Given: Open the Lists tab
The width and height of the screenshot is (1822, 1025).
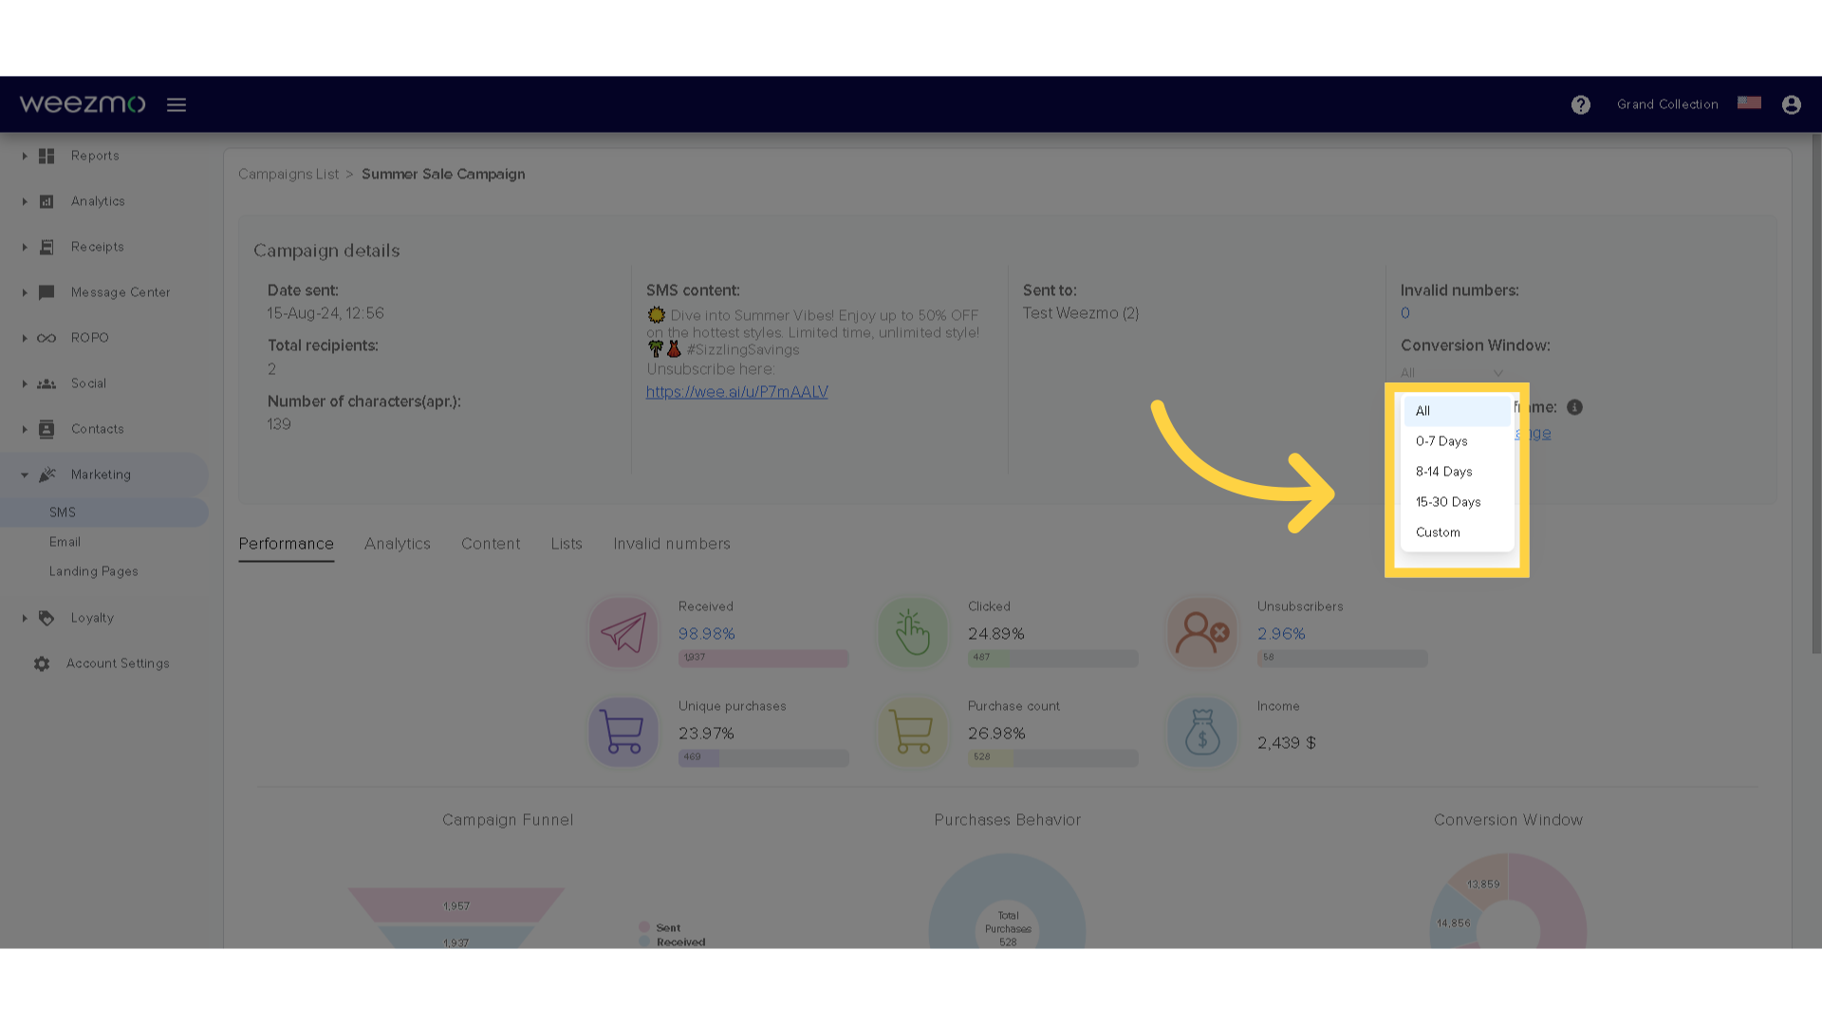Looking at the screenshot, I should (x=567, y=544).
